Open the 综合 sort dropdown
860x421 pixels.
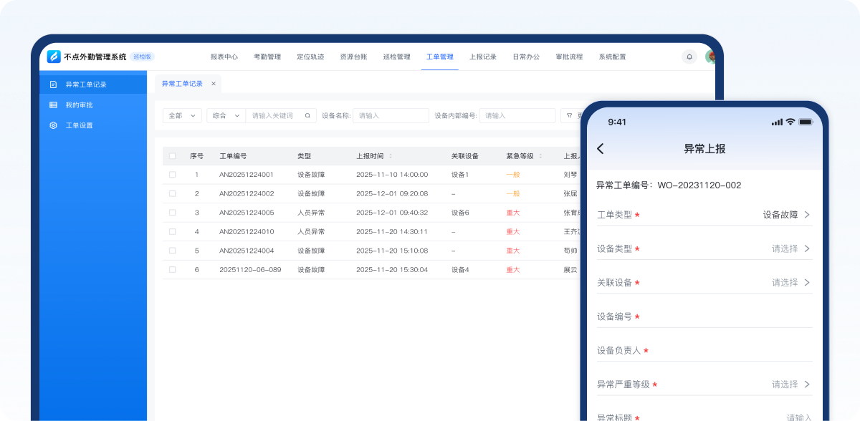(x=226, y=115)
